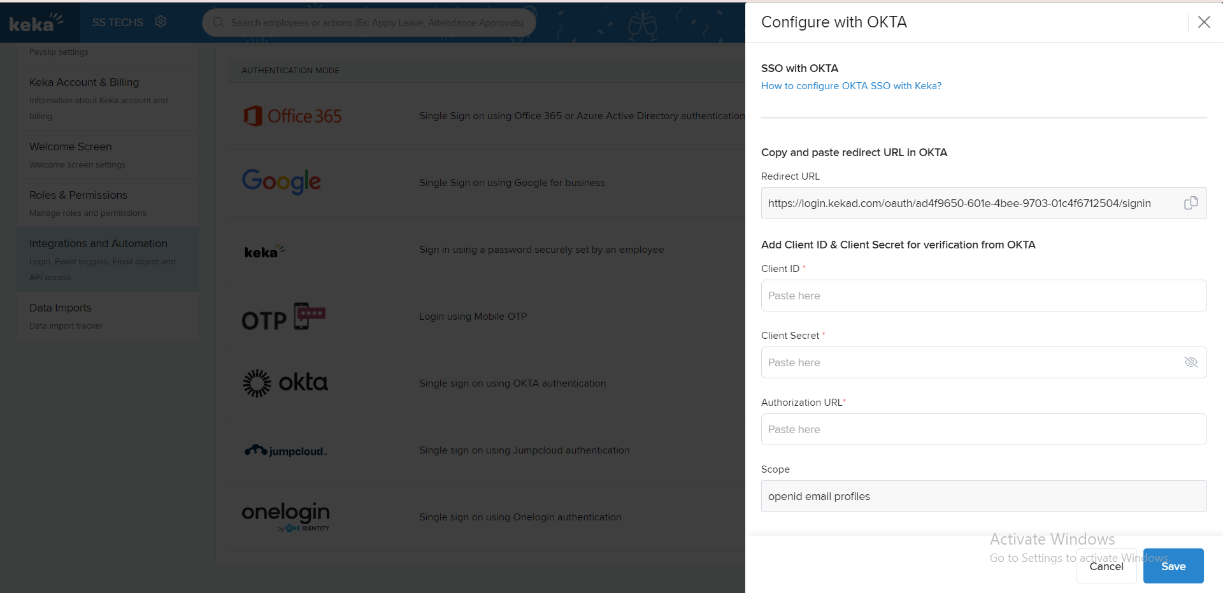Close the Configure with OKTA panel
Image resolution: width=1223 pixels, height=593 pixels.
click(x=1204, y=22)
